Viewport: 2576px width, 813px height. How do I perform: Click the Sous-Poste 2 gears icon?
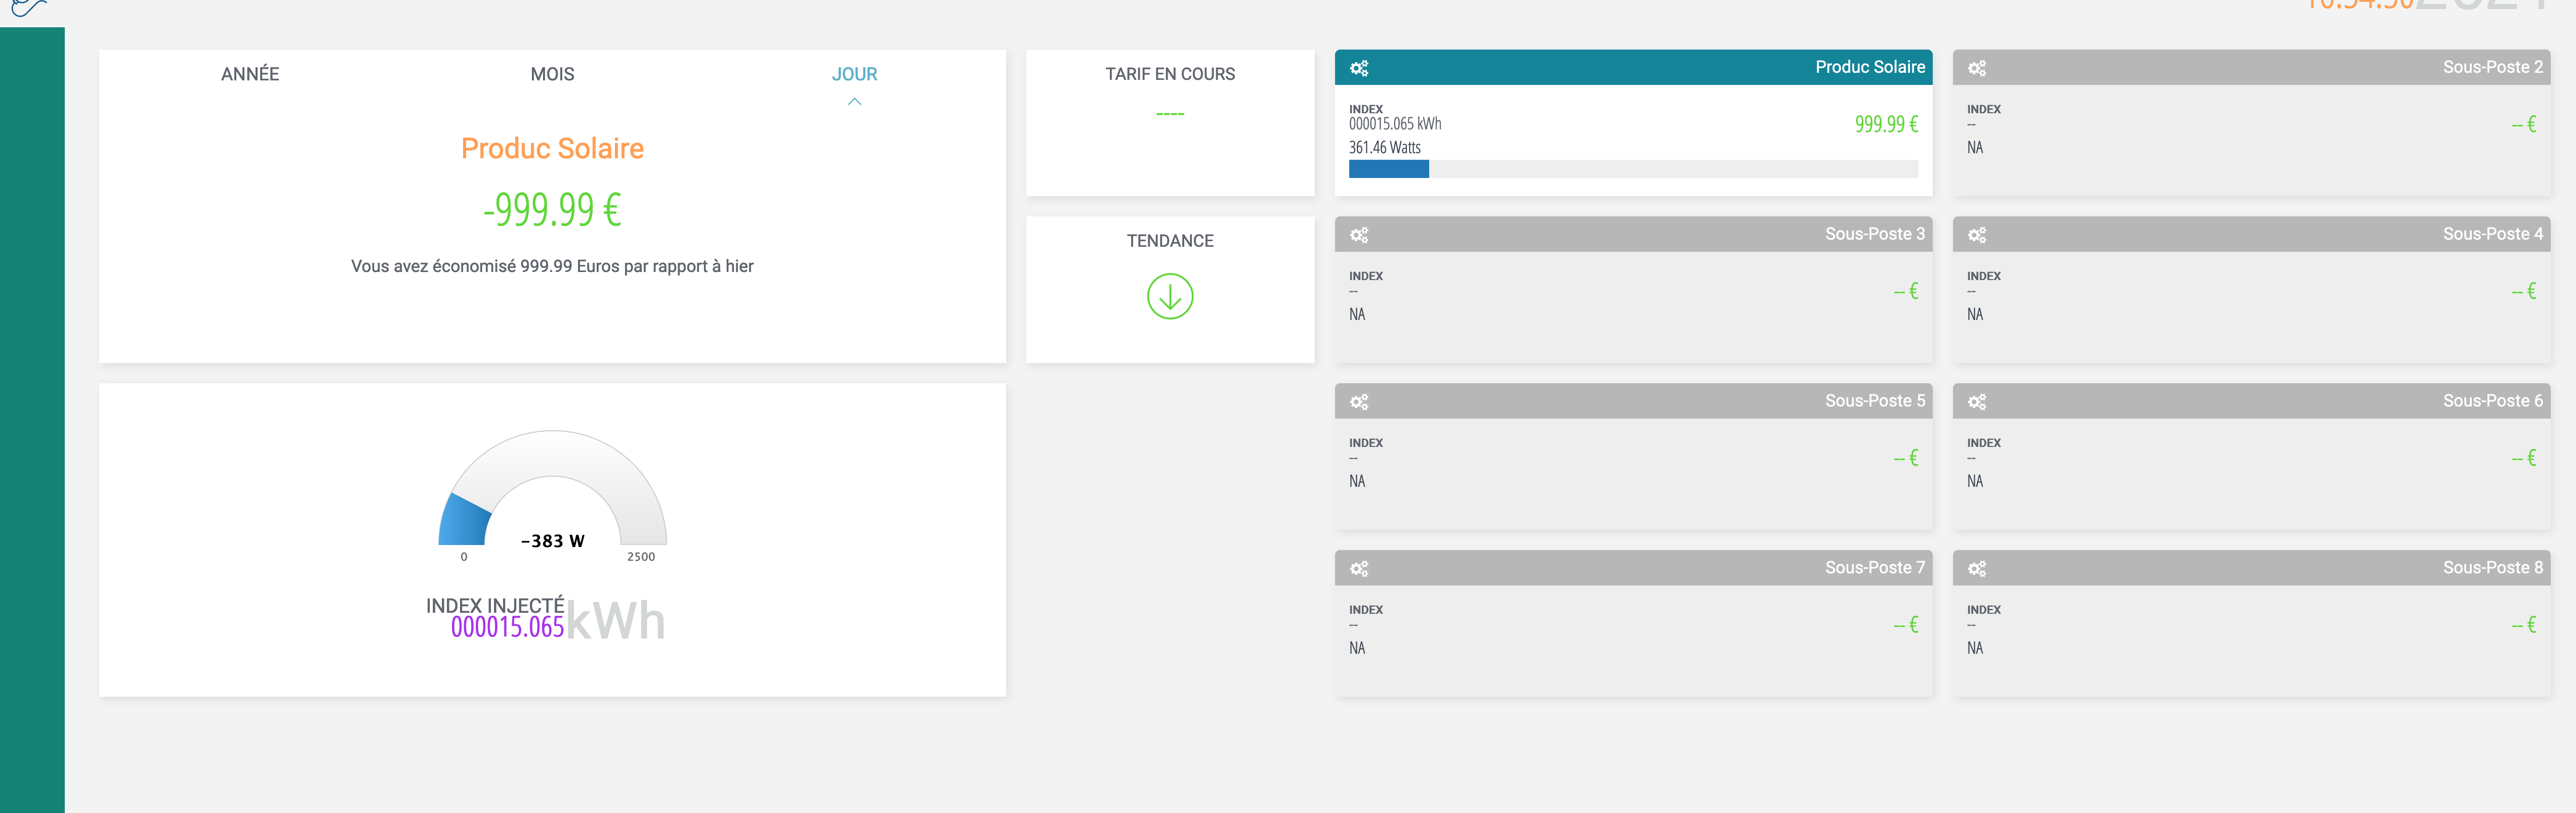pyautogui.click(x=1976, y=68)
